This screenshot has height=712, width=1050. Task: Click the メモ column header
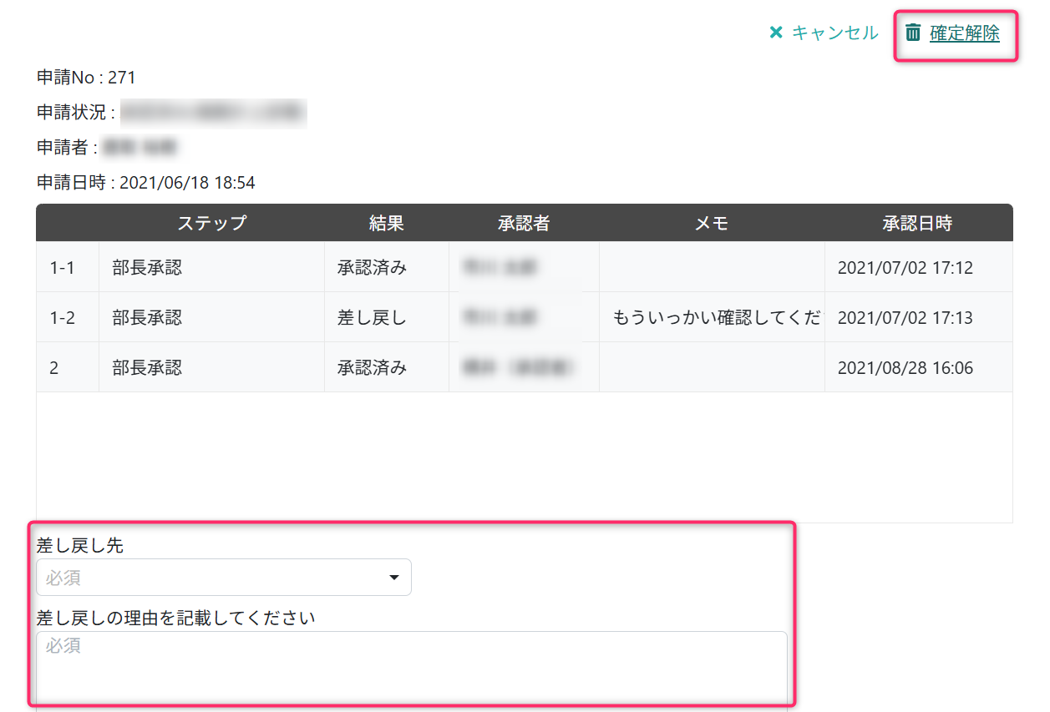[712, 223]
